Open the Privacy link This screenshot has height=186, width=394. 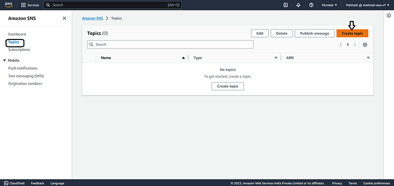click(x=337, y=183)
